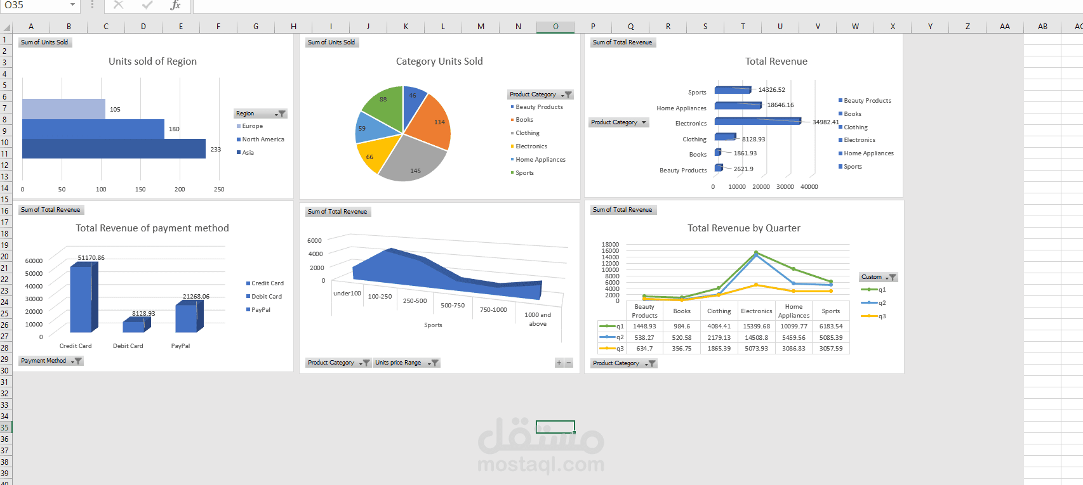Open the Custom filter on quarter chart
The width and height of the screenshot is (1083, 485).
tap(879, 277)
